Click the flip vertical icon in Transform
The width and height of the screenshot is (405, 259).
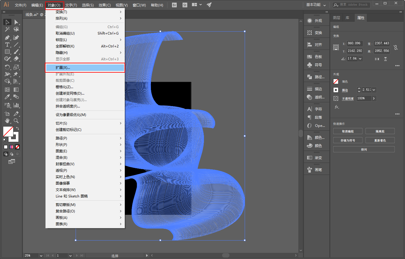click(x=386, y=59)
